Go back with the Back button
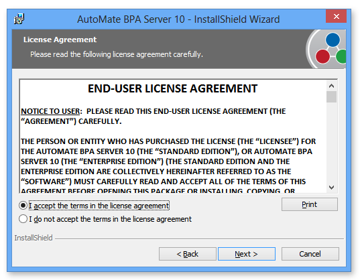This screenshot has width=360, height=280. [x=187, y=254]
